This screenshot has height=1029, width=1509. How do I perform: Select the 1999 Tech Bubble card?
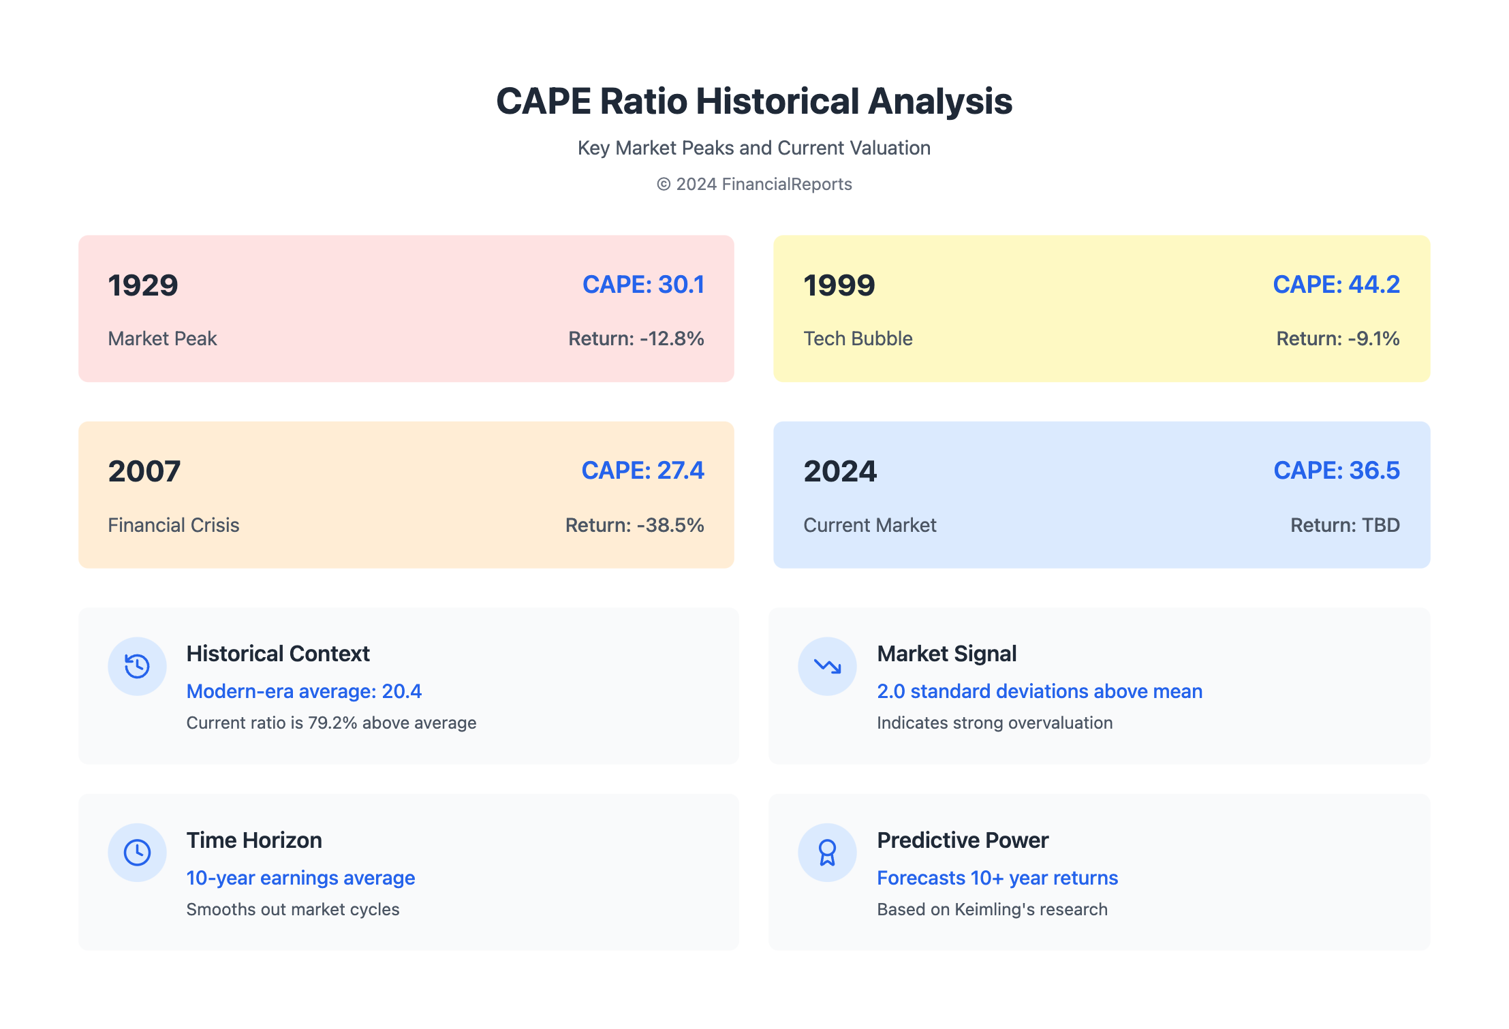pyautogui.click(x=1101, y=308)
